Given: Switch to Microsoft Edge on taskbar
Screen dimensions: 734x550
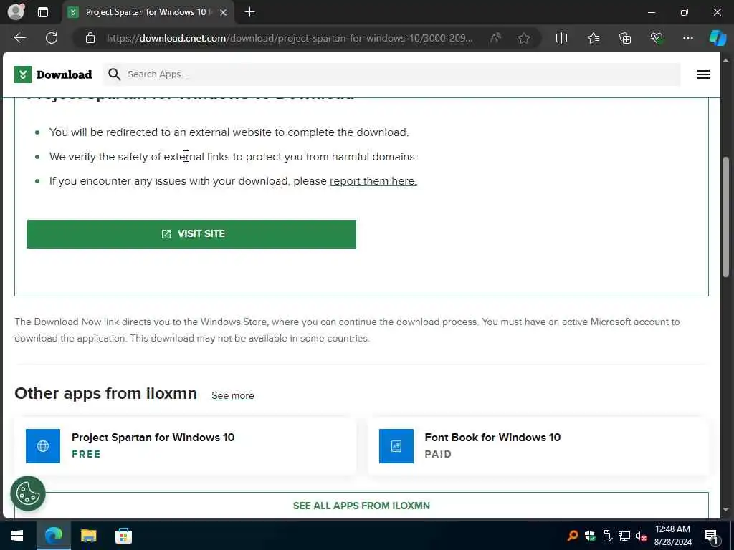Looking at the screenshot, I should pyautogui.click(x=54, y=536).
